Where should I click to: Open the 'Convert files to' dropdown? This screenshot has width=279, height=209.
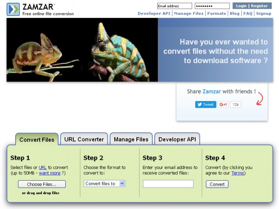[x=105, y=183]
